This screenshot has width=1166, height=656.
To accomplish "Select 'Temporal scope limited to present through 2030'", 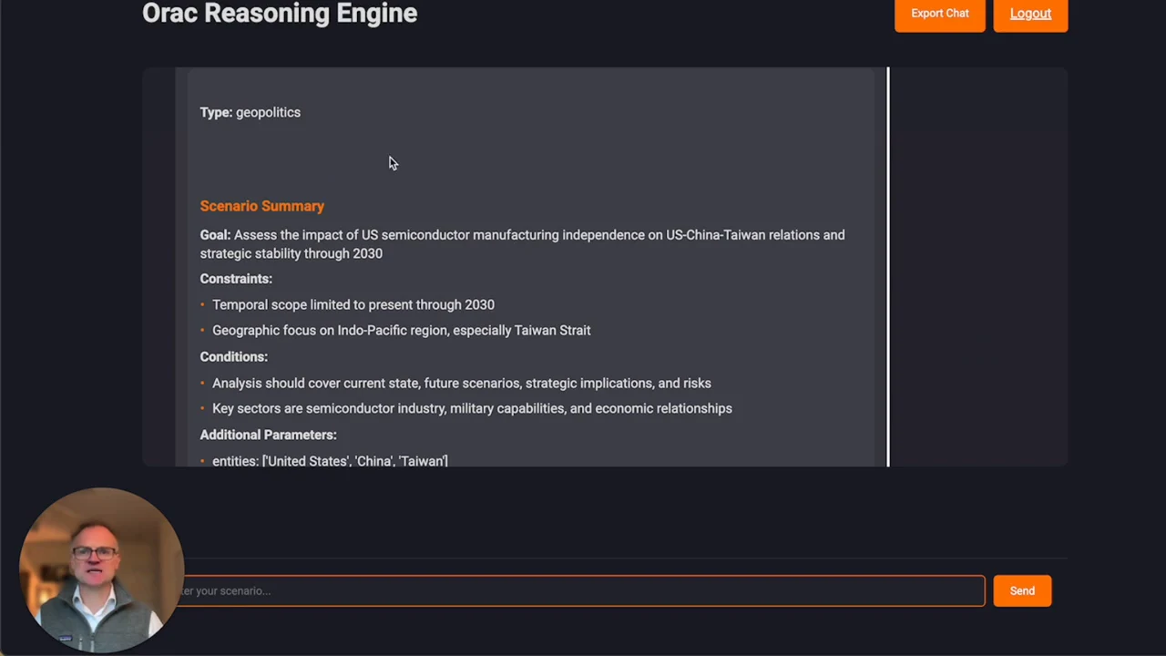I will [353, 304].
